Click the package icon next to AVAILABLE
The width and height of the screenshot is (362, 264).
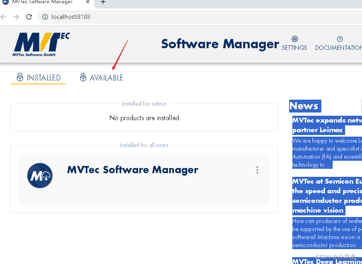pyautogui.click(x=83, y=77)
